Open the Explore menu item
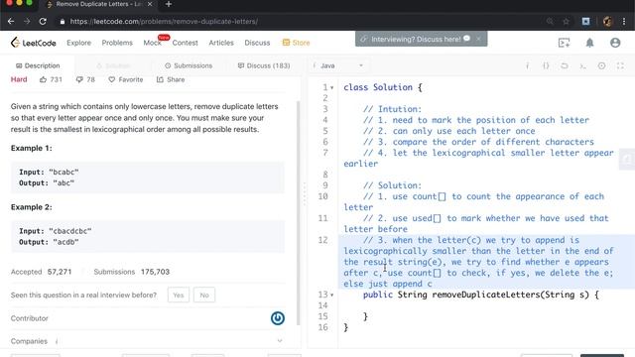The image size is (635, 357). pyautogui.click(x=79, y=43)
